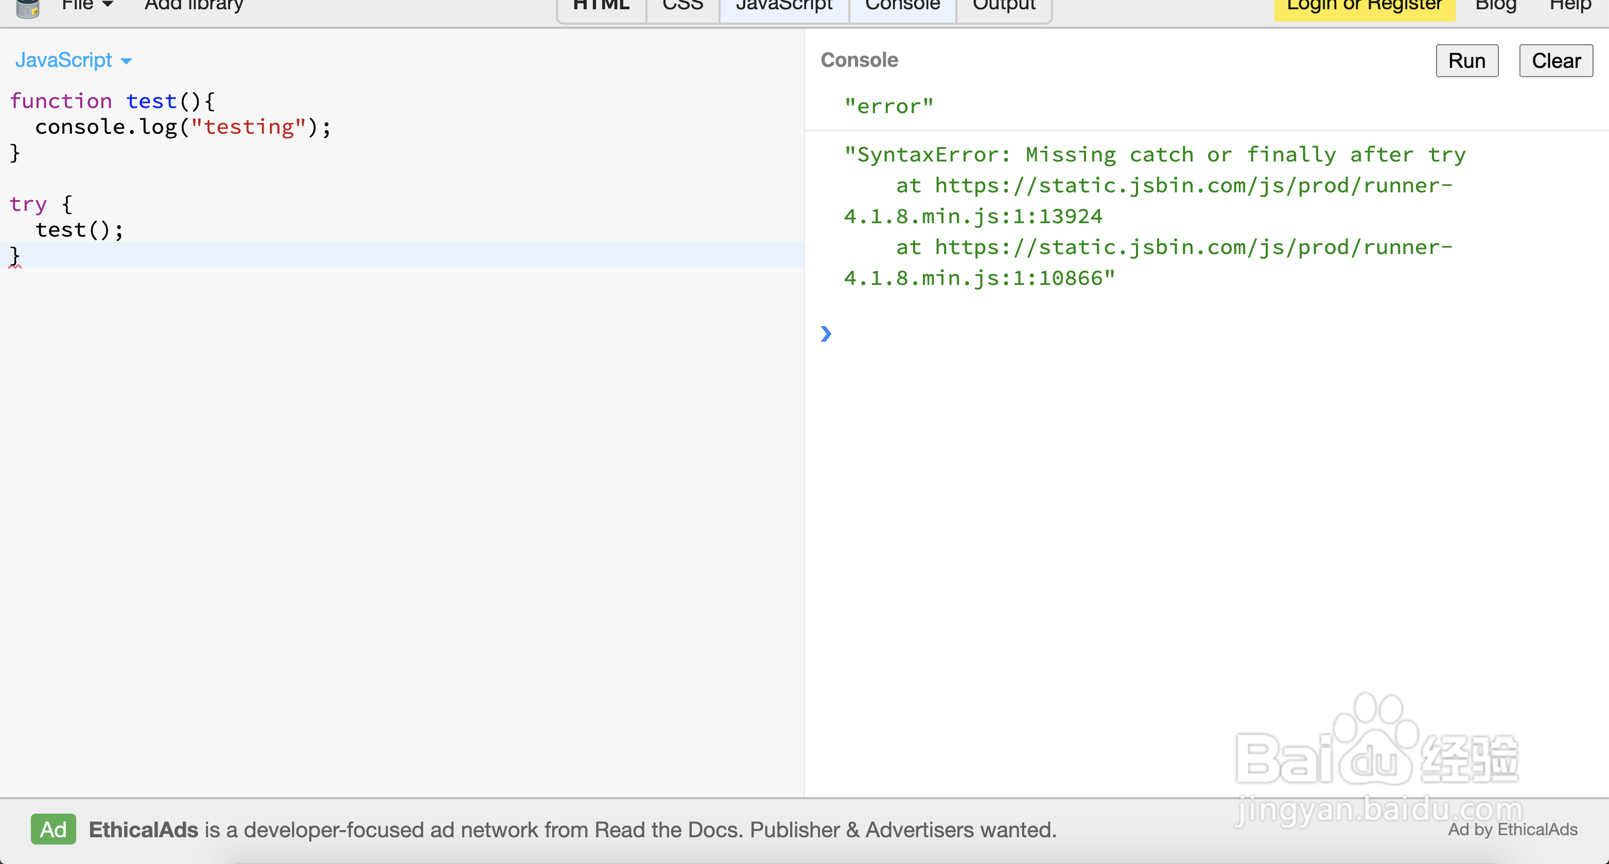
Task: Click the Ad by EthicalAds link
Action: point(1512,829)
